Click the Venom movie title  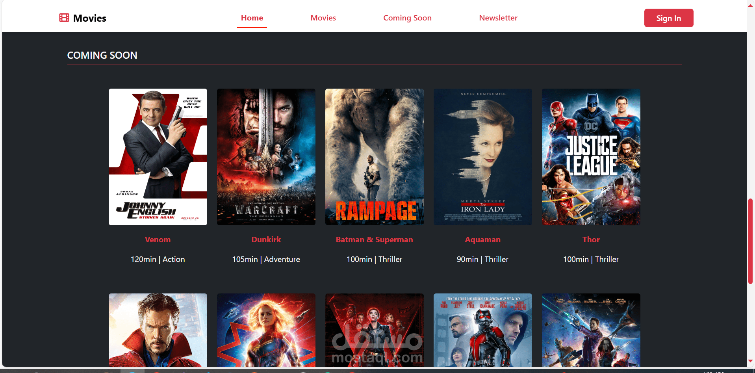coord(158,239)
